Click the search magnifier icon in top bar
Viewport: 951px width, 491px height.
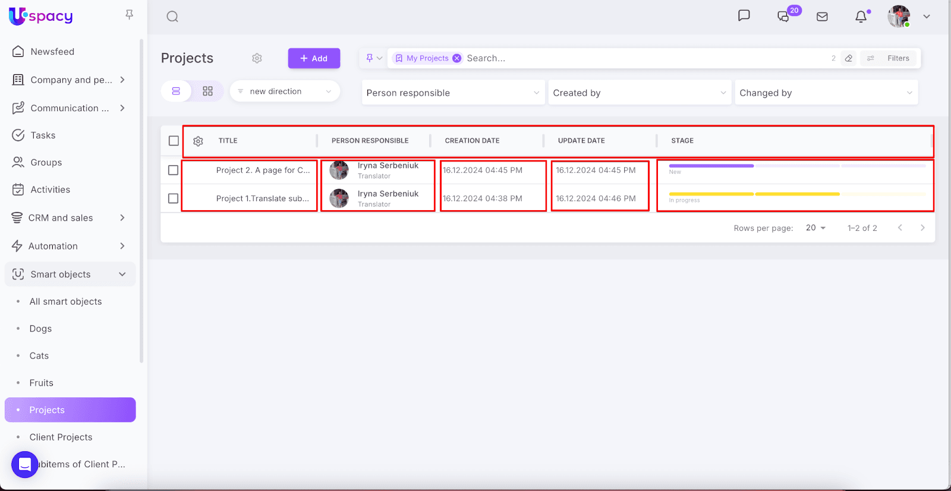172,17
